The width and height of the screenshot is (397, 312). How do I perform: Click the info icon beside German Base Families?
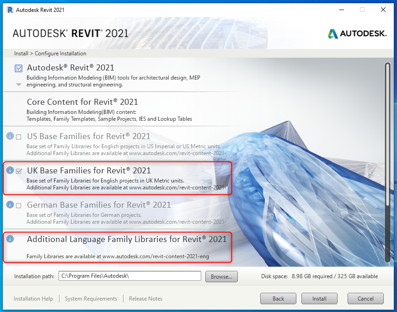[10, 205]
